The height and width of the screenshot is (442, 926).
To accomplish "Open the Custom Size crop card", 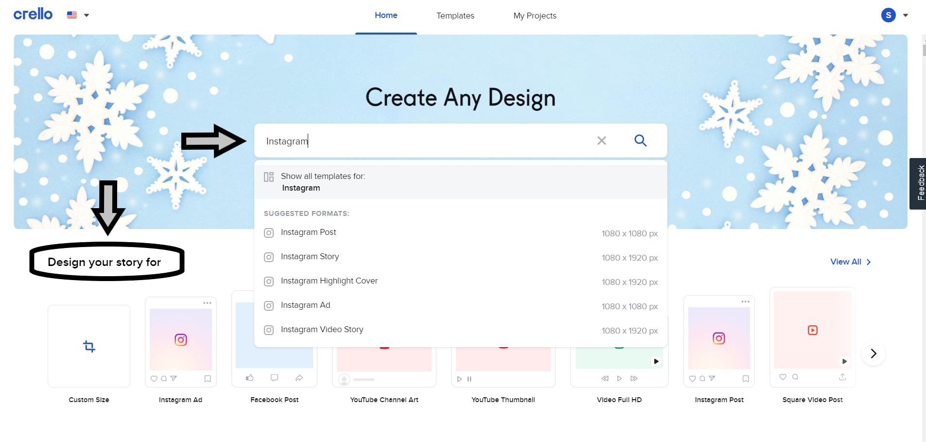I will [89, 346].
